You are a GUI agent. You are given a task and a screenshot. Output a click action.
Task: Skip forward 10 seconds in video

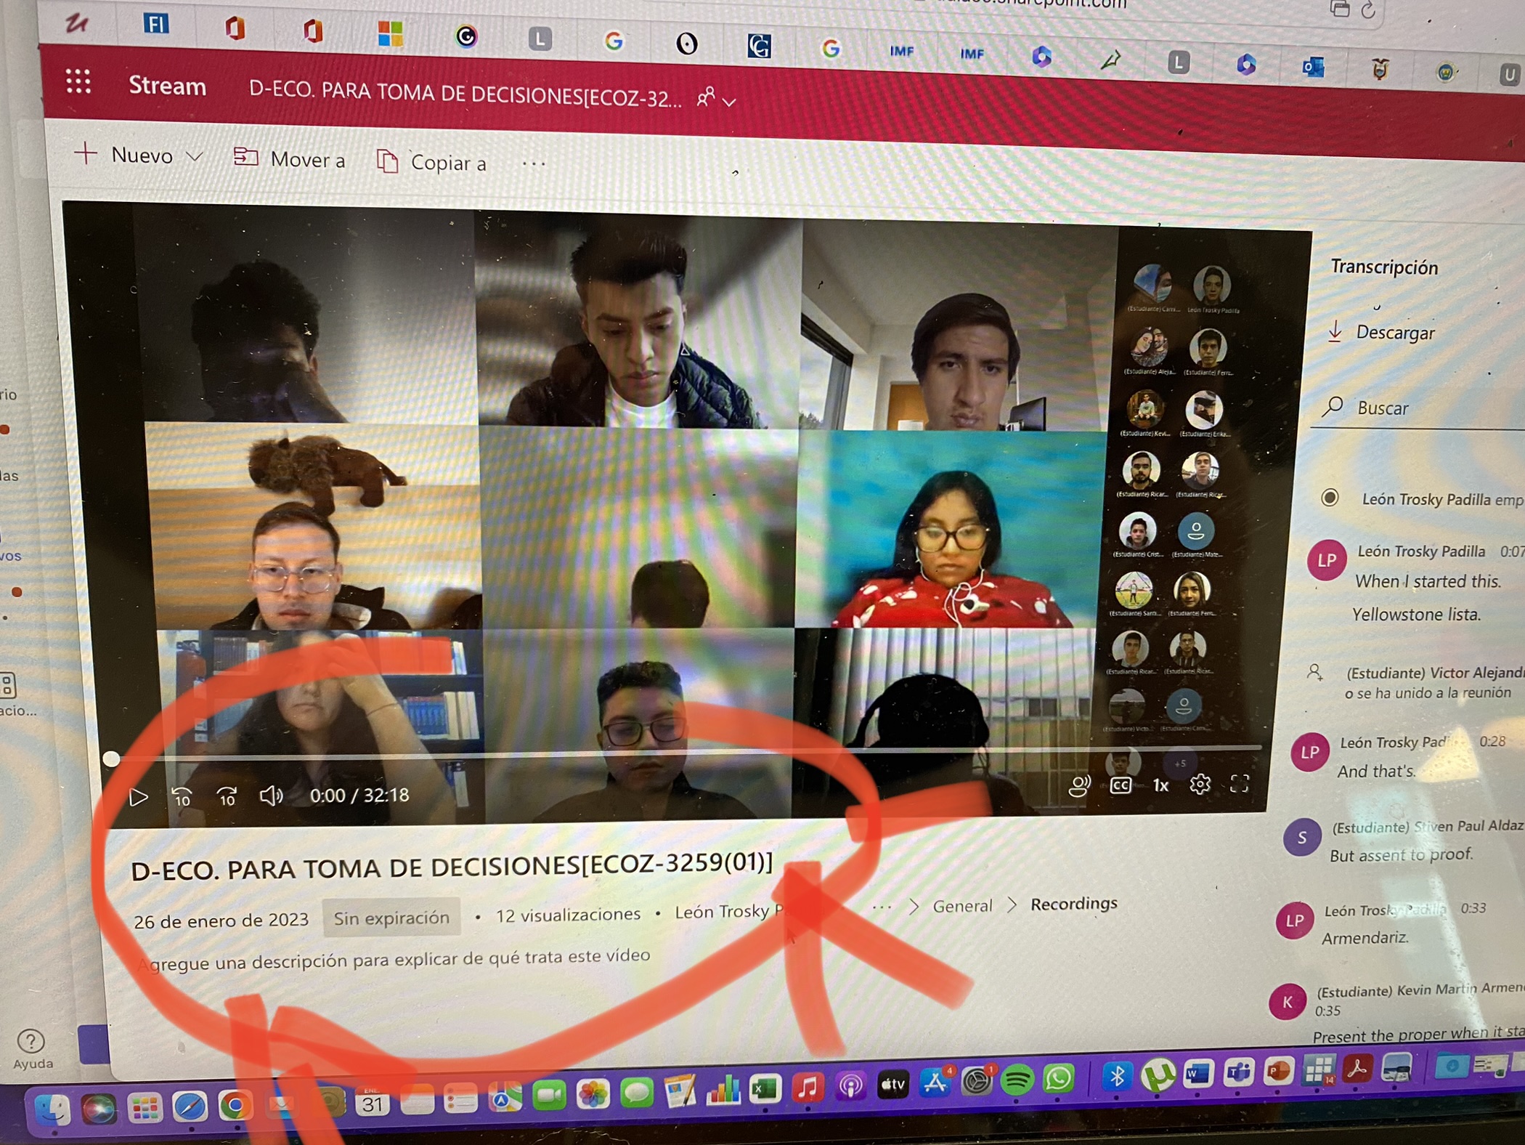[x=227, y=797]
